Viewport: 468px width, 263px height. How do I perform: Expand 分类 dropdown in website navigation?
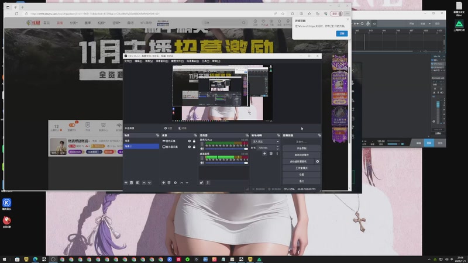coord(74,23)
